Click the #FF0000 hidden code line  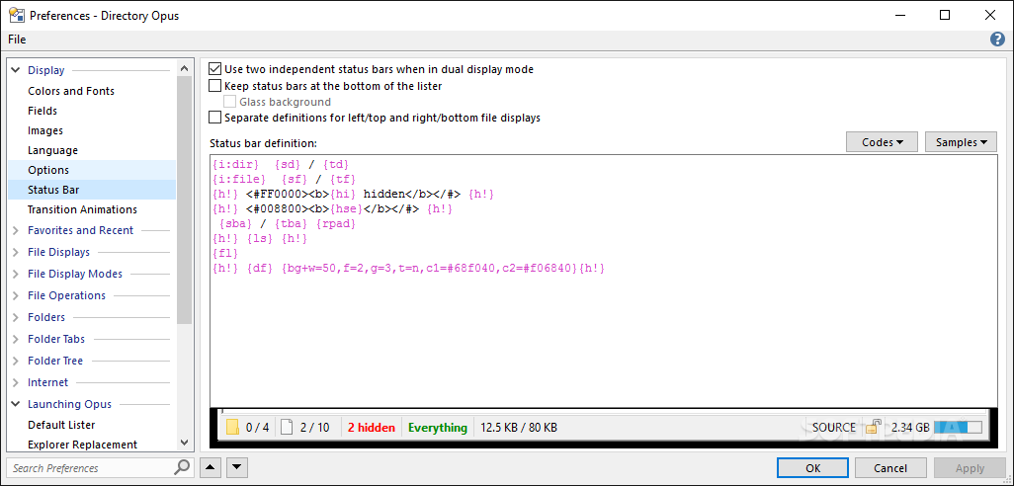point(355,194)
